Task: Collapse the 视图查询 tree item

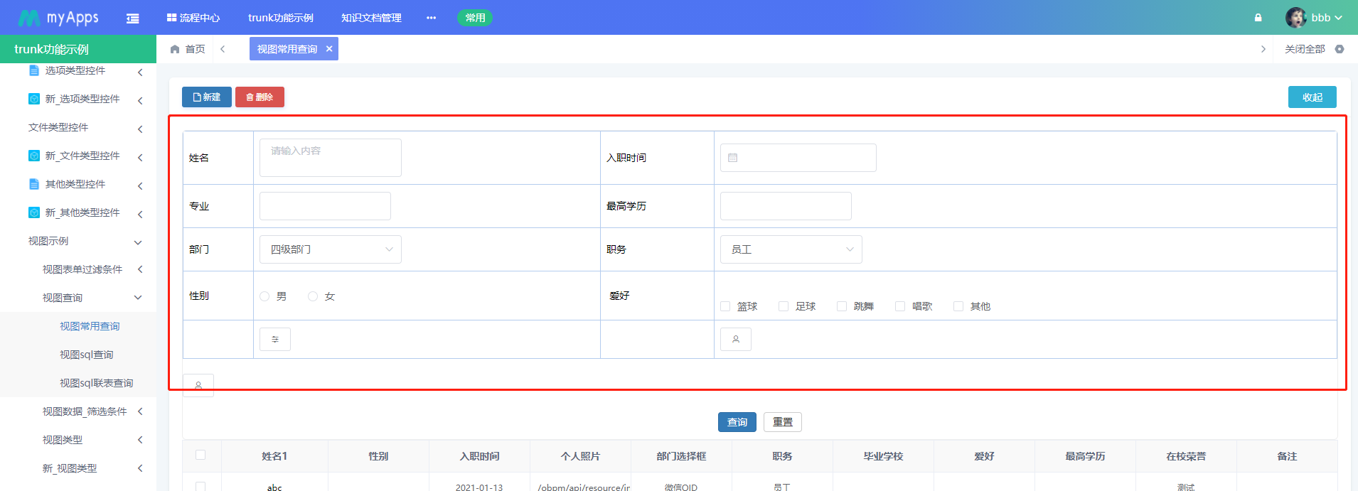Action: pos(138,298)
